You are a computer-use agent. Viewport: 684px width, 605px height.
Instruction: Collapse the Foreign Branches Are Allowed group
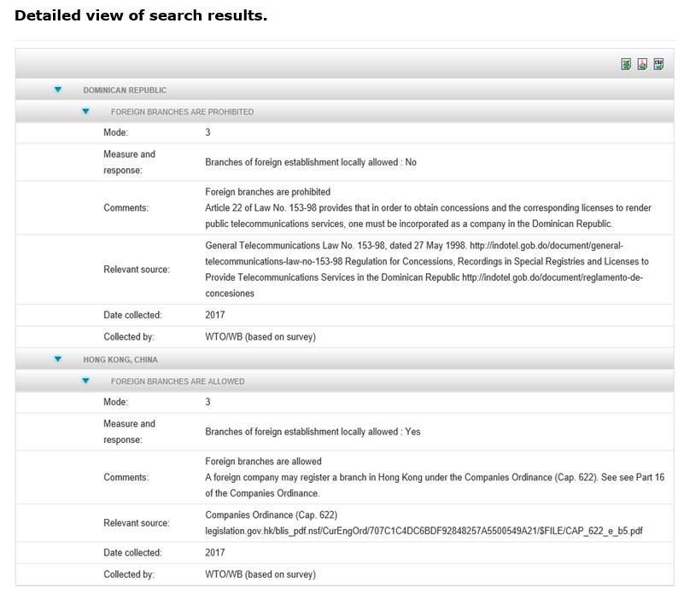(x=85, y=381)
